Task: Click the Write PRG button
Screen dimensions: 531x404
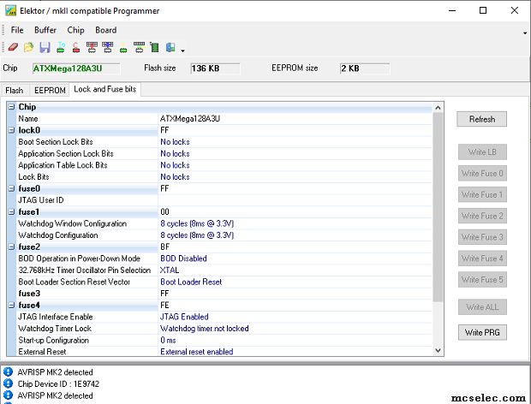Action: click(482, 332)
